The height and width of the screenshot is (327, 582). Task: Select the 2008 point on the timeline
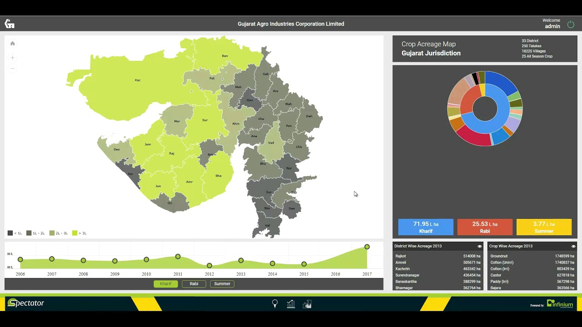tap(83, 260)
